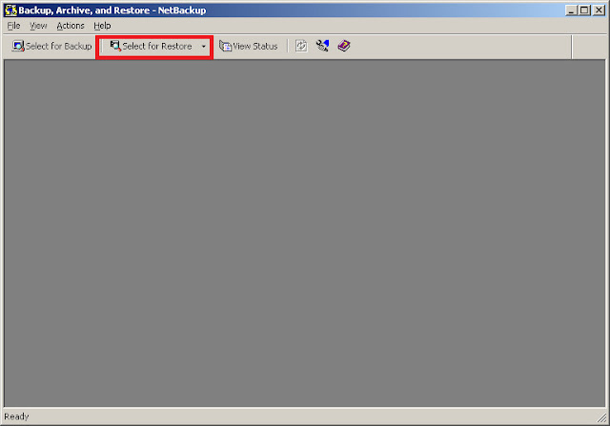Click the Ready status bar text

click(16, 416)
